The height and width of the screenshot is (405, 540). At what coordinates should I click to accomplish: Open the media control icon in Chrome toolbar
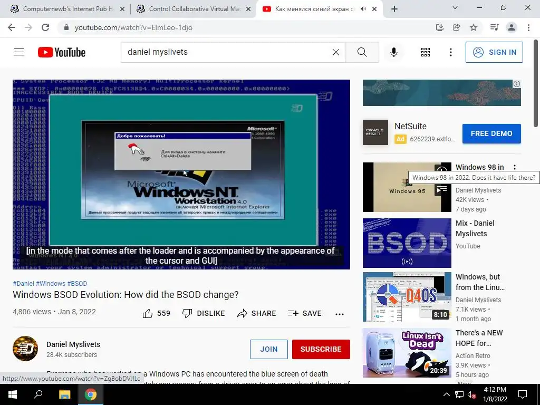(x=494, y=27)
